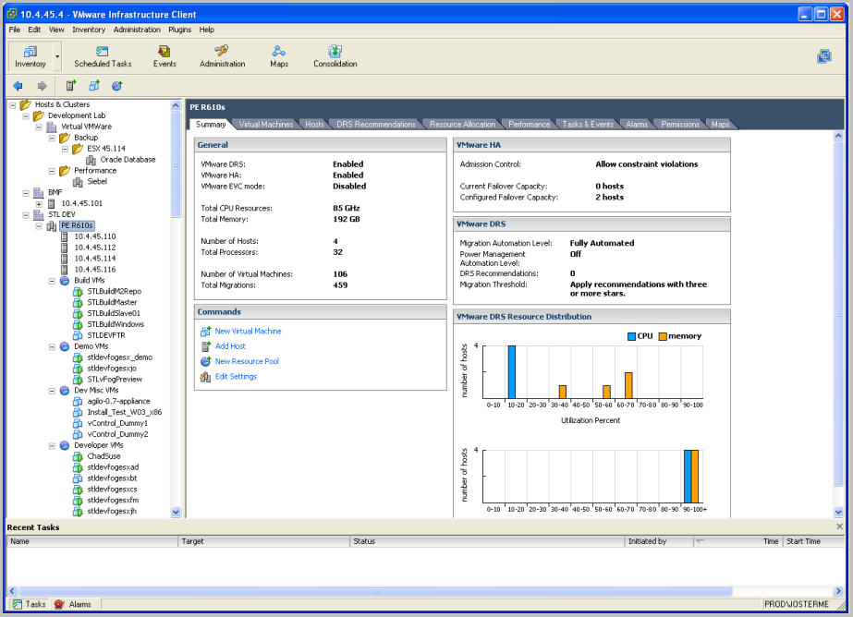
Task: Click the back navigation arrow
Action: point(18,86)
